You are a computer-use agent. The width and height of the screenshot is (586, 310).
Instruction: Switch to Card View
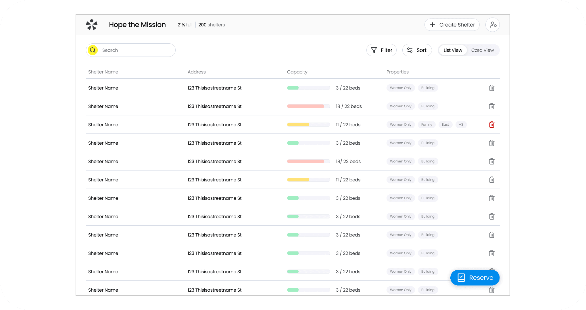(x=482, y=50)
